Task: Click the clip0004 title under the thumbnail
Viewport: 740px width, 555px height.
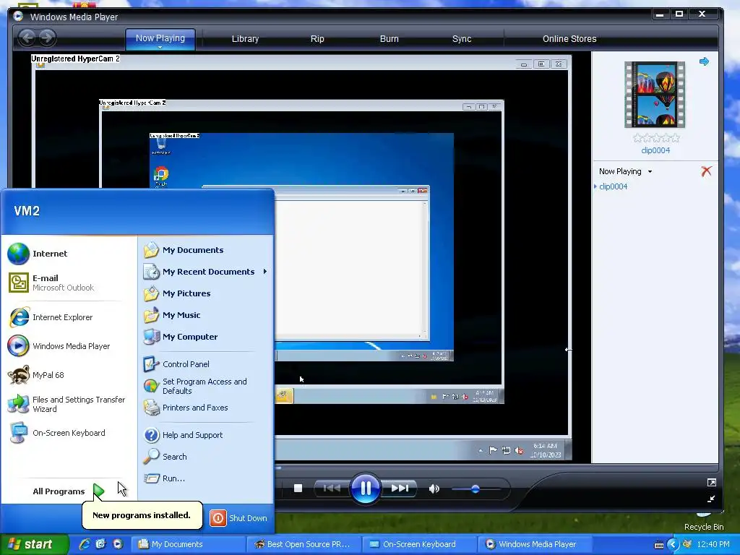Action: click(655, 150)
